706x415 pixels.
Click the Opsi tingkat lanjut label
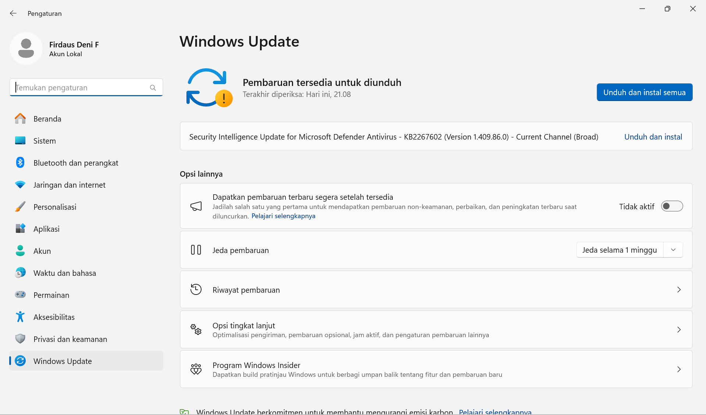pos(244,325)
